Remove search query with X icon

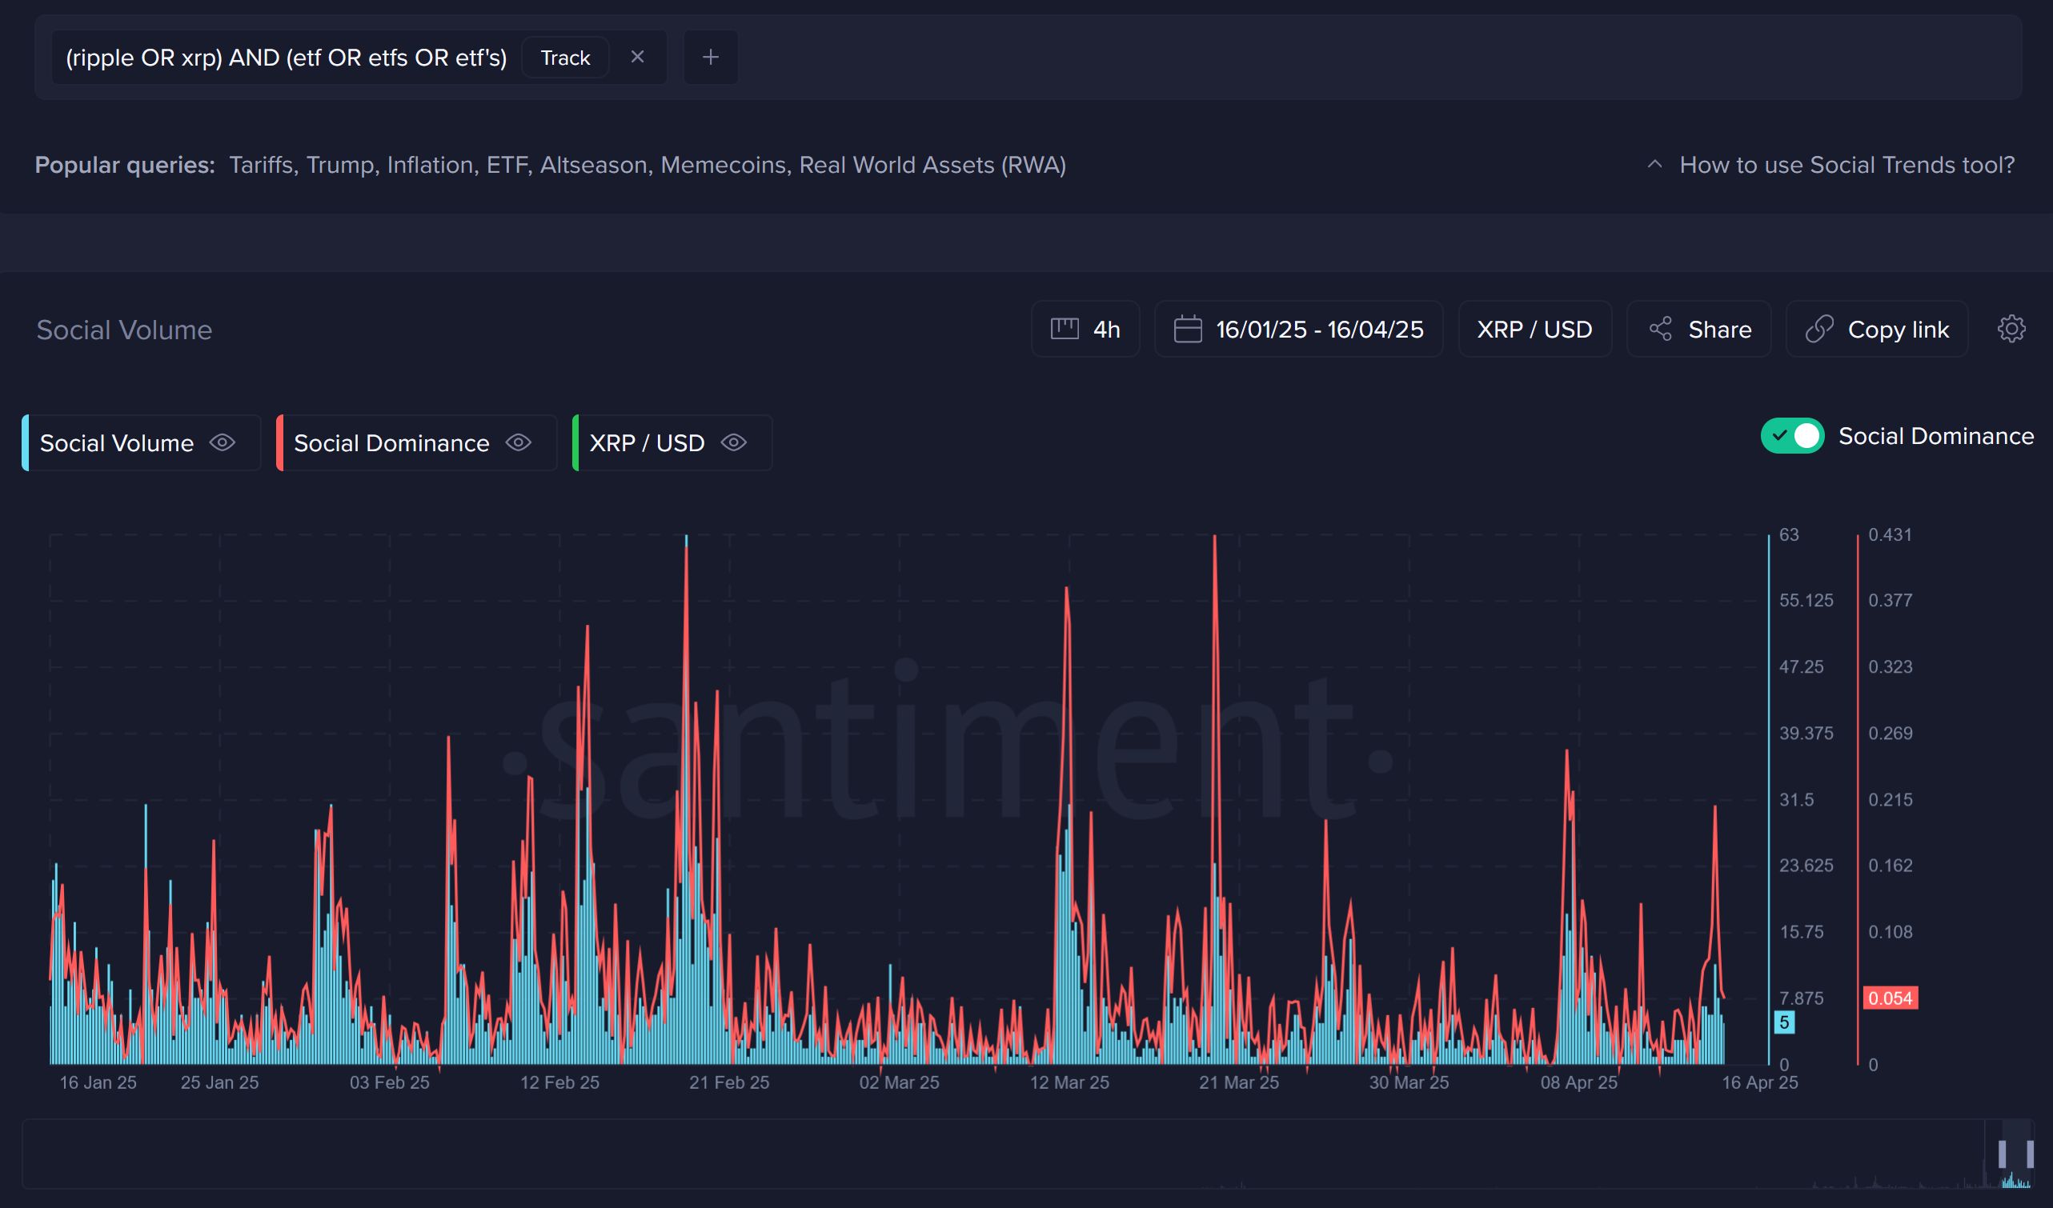(637, 57)
